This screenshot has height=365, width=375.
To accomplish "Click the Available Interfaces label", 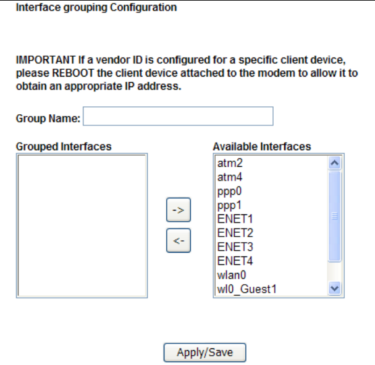I will pyautogui.click(x=261, y=146).
